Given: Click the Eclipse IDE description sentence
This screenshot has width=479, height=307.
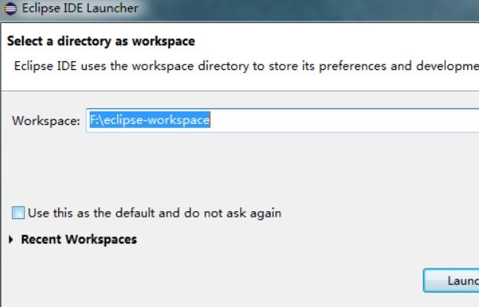Looking at the screenshot, I should click(x=246, y=66).
